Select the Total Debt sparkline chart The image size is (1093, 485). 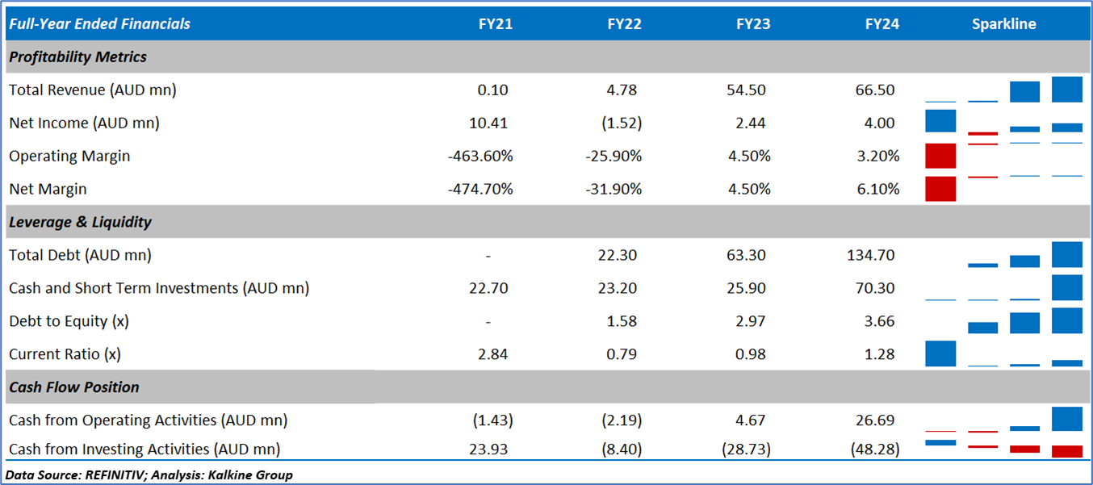pyautogui.click(x=1003, y=255)
